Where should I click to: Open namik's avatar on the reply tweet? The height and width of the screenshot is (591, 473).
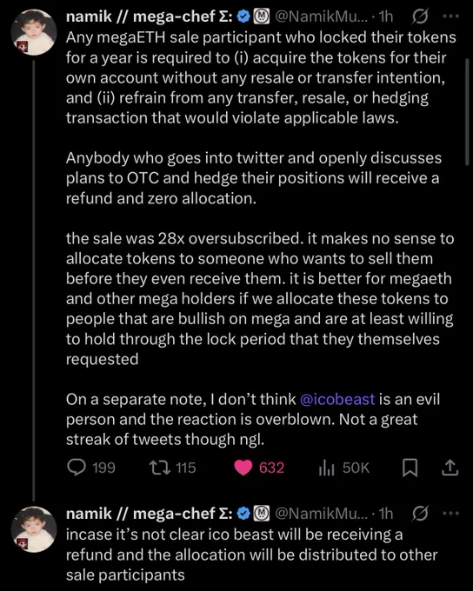pos(34,529)
